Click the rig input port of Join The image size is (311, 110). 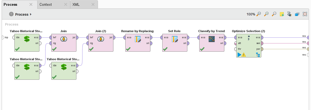point(50,43)
